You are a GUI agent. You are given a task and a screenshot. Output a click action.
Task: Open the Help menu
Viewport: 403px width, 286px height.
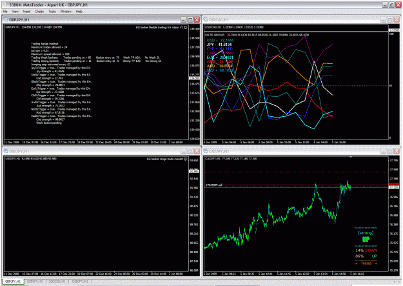click(x=79, y=12)
